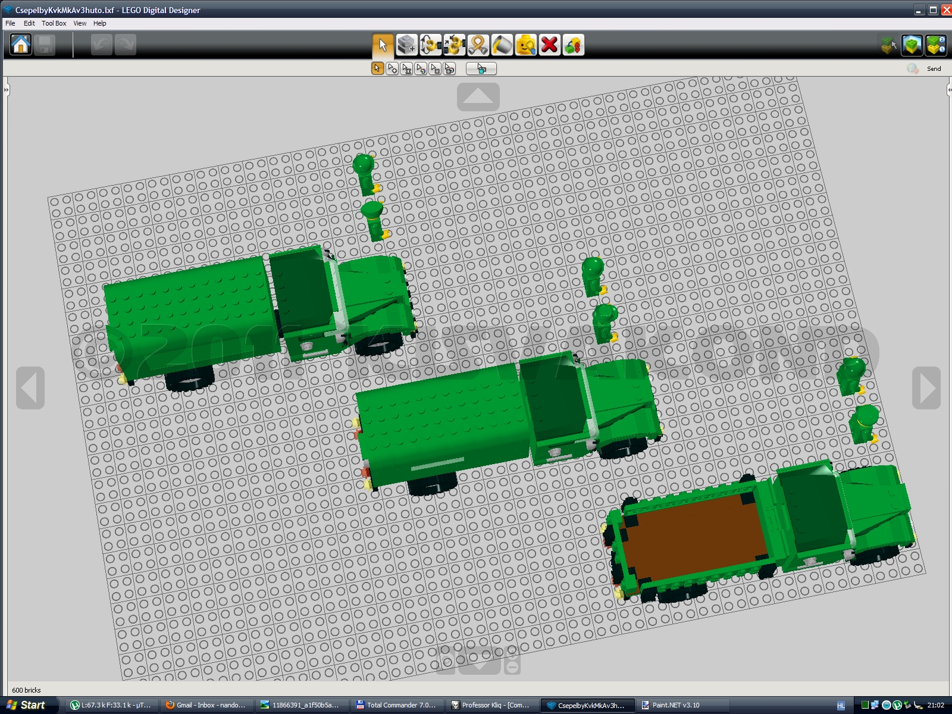Open the Help menu

(x=100, y=23)
